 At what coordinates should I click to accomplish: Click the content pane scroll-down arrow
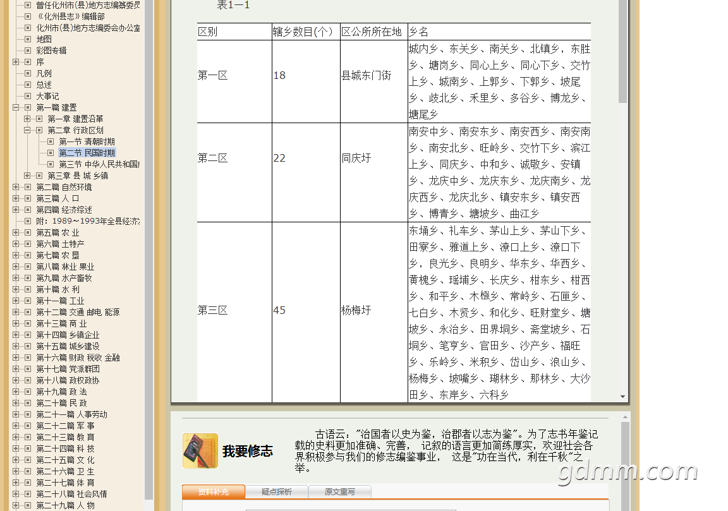[622, 397]
